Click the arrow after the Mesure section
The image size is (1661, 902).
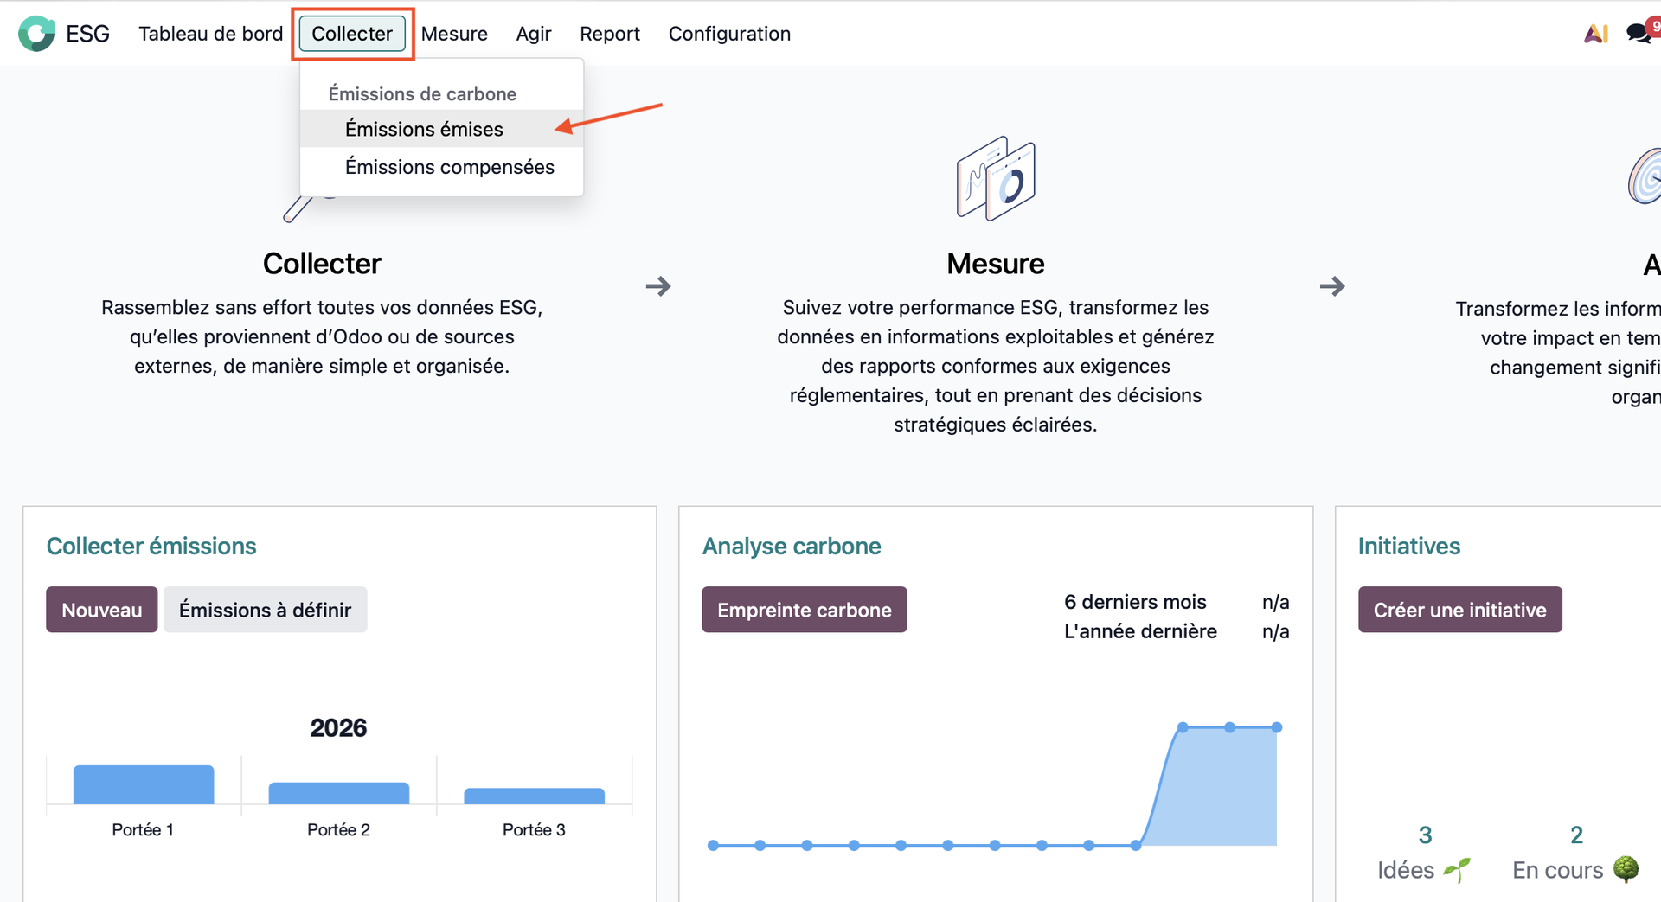[x=1331, y=286]
